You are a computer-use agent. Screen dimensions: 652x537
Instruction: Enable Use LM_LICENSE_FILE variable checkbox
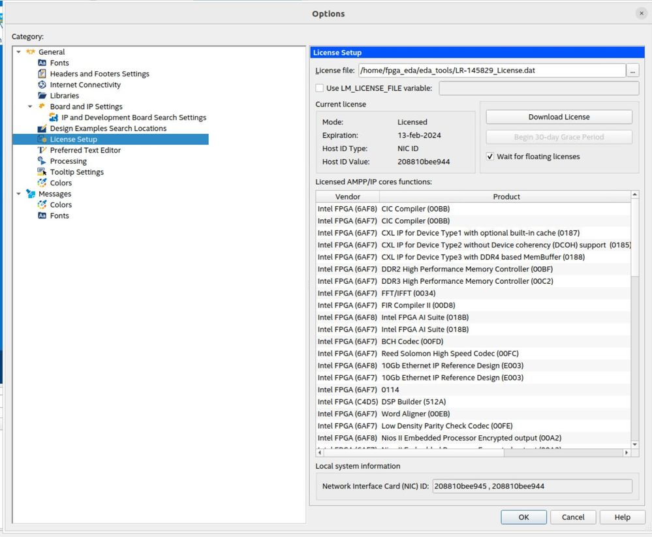[x=320, y=88]
